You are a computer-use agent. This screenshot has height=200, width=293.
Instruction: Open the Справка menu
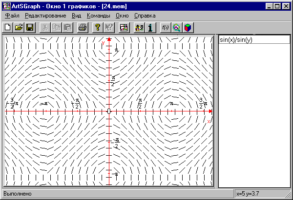point(145,16)
